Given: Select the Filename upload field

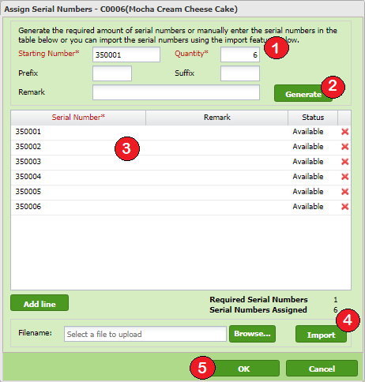Looking at the screenshot, I should click(145, 334).
